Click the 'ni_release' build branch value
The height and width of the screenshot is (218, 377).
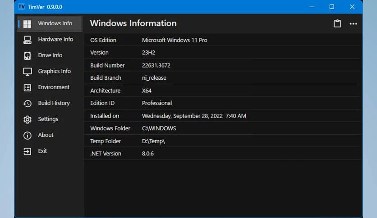(154, 78)
